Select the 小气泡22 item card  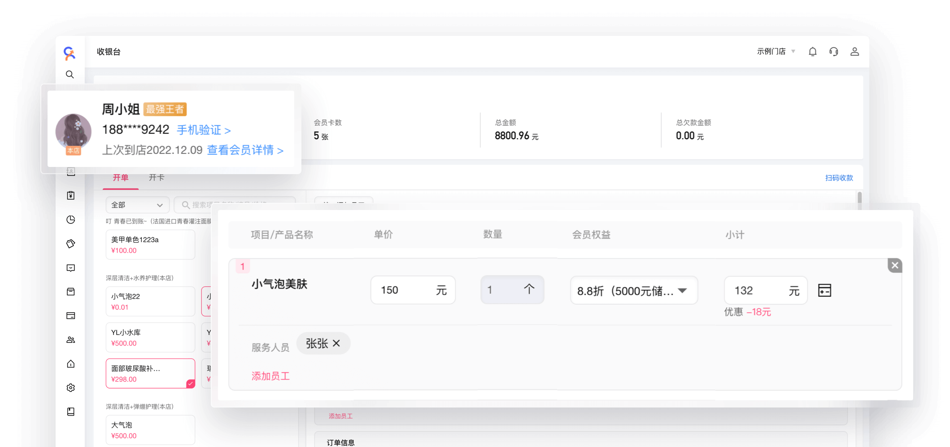click(150, 302)
